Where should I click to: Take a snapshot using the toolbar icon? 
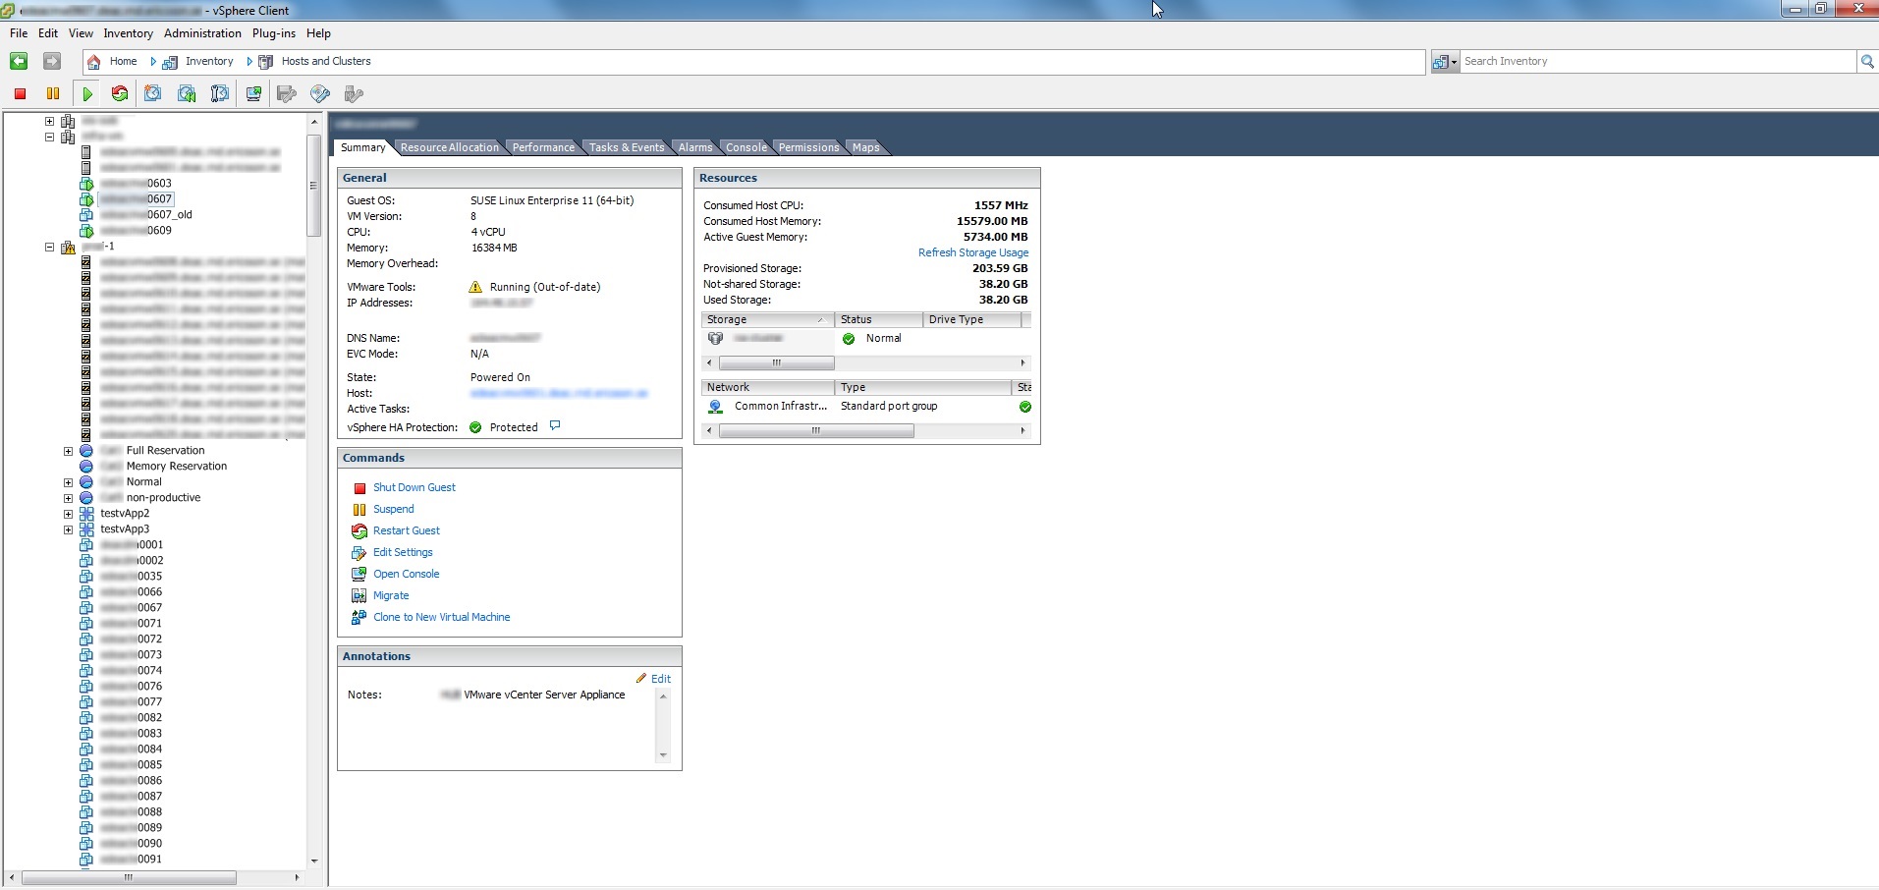[153, 93]
